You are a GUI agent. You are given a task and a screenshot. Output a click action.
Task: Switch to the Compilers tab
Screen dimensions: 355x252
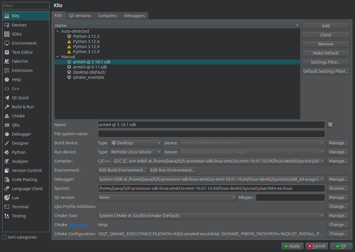(x=108, y=16)
